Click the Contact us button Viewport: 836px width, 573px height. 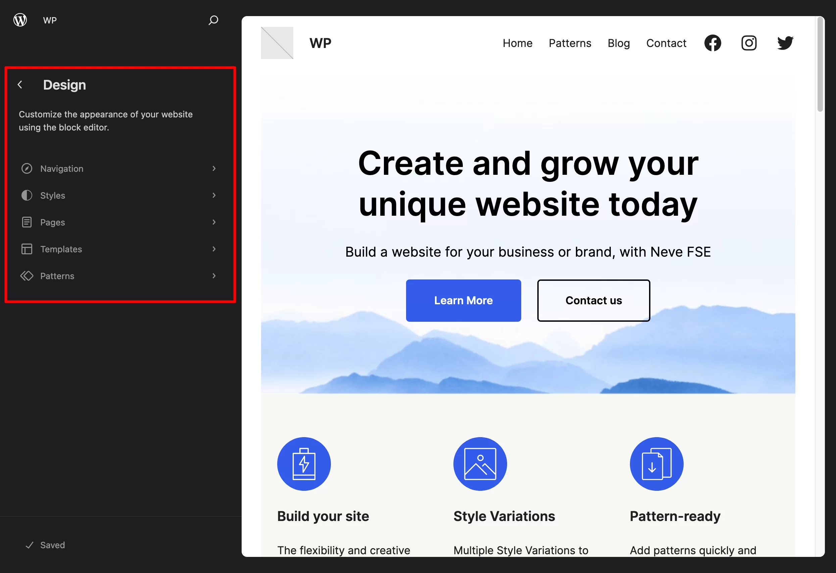click(593, 300)
